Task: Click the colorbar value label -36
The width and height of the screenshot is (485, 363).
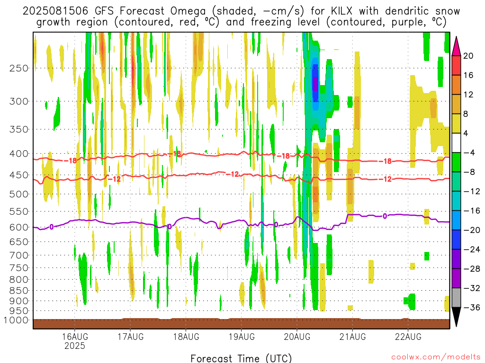Action: click(472, 307)
